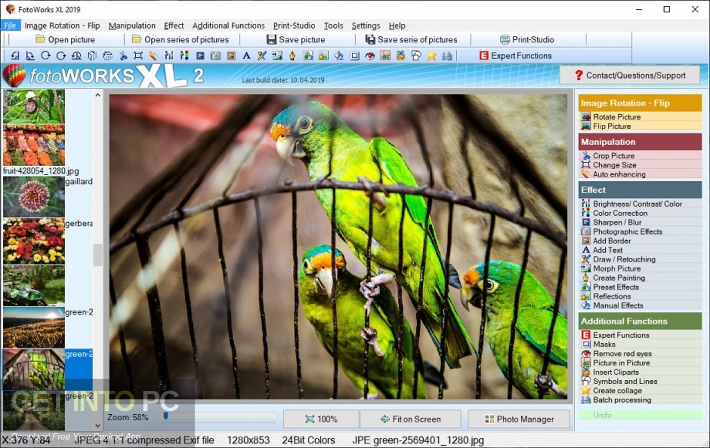Screen dimensions: 710x448
Task: Select the gerbera flowers thumbnail
Action: click(x=34, y=241)
